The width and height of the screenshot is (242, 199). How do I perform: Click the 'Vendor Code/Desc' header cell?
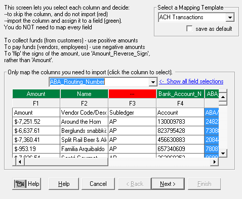(x=84, y=113)
